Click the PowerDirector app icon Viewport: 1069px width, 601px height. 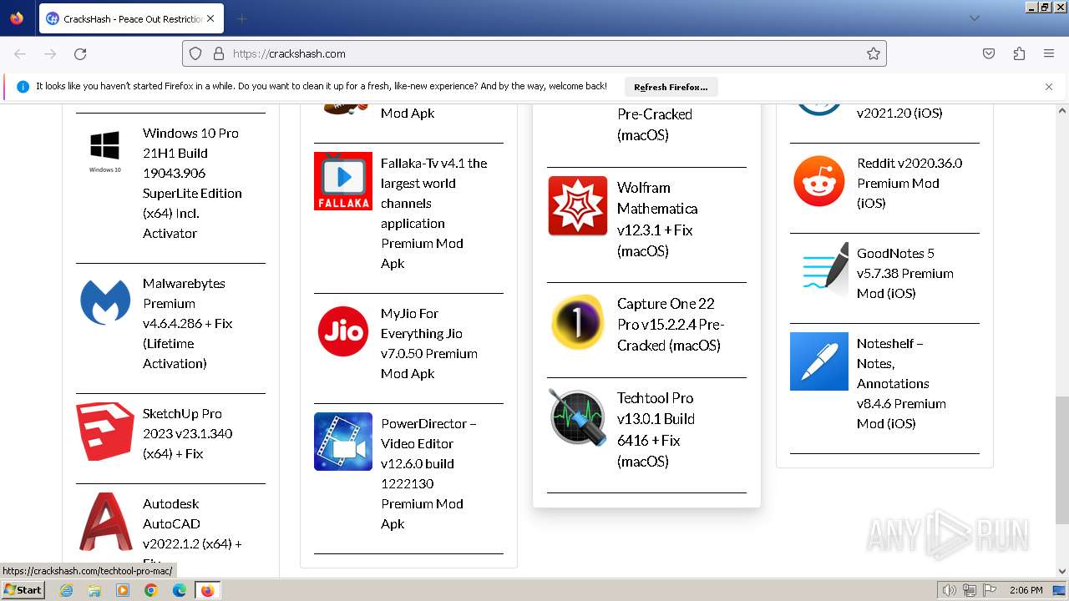pos(343,442)
